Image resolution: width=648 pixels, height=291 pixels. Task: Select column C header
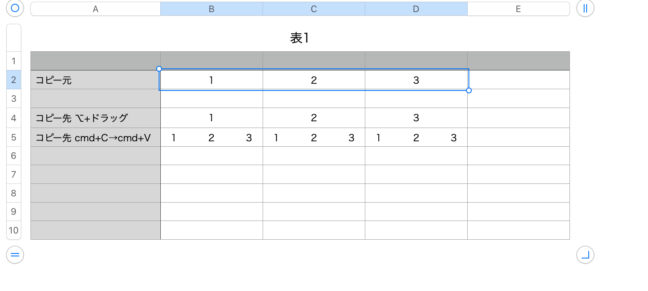[x=314, y=9]
